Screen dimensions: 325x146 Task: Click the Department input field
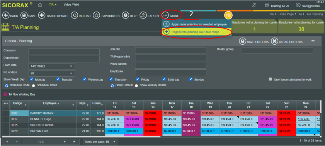(x=64, y=59)
